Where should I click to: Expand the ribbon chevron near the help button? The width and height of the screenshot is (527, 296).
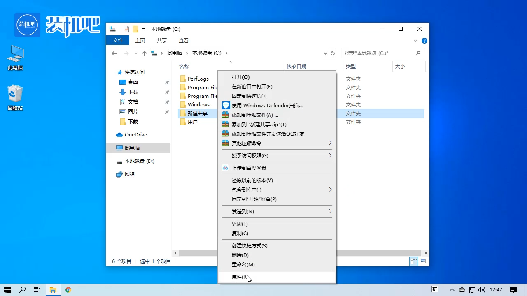tap(415, 40)
